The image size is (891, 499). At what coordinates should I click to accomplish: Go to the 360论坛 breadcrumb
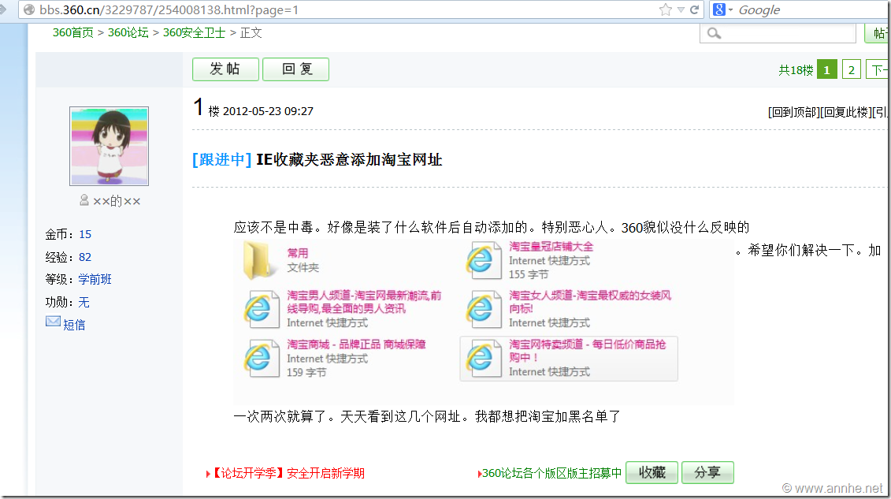128,32
